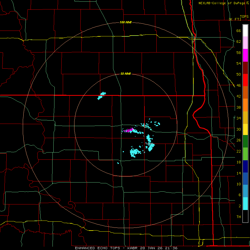Click the legend value '22'
Image resolution: width=250 pixels, height=250 pixels.
[x=239, y=151]
